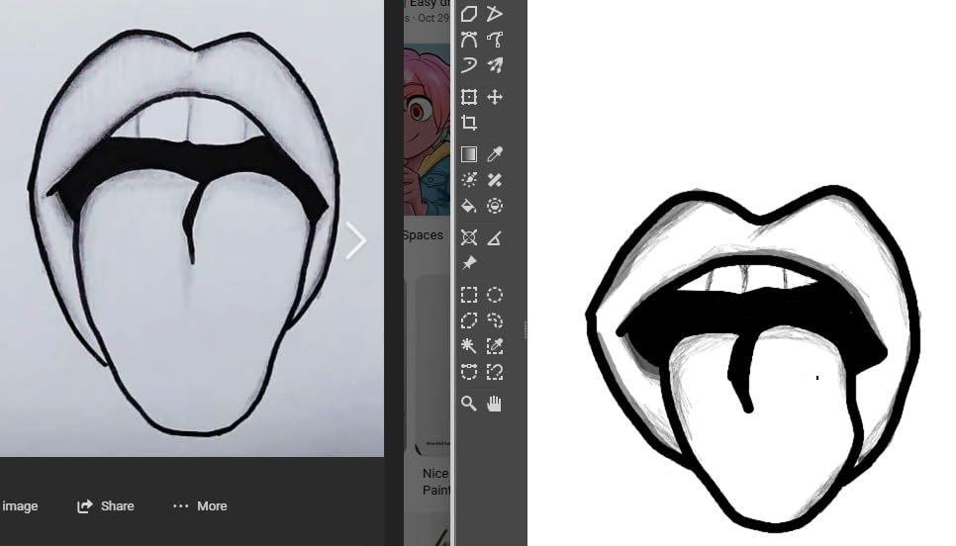Choose the Transform tool
The width and height of the screenshot is (956, 546).
[x=469, y=97]
